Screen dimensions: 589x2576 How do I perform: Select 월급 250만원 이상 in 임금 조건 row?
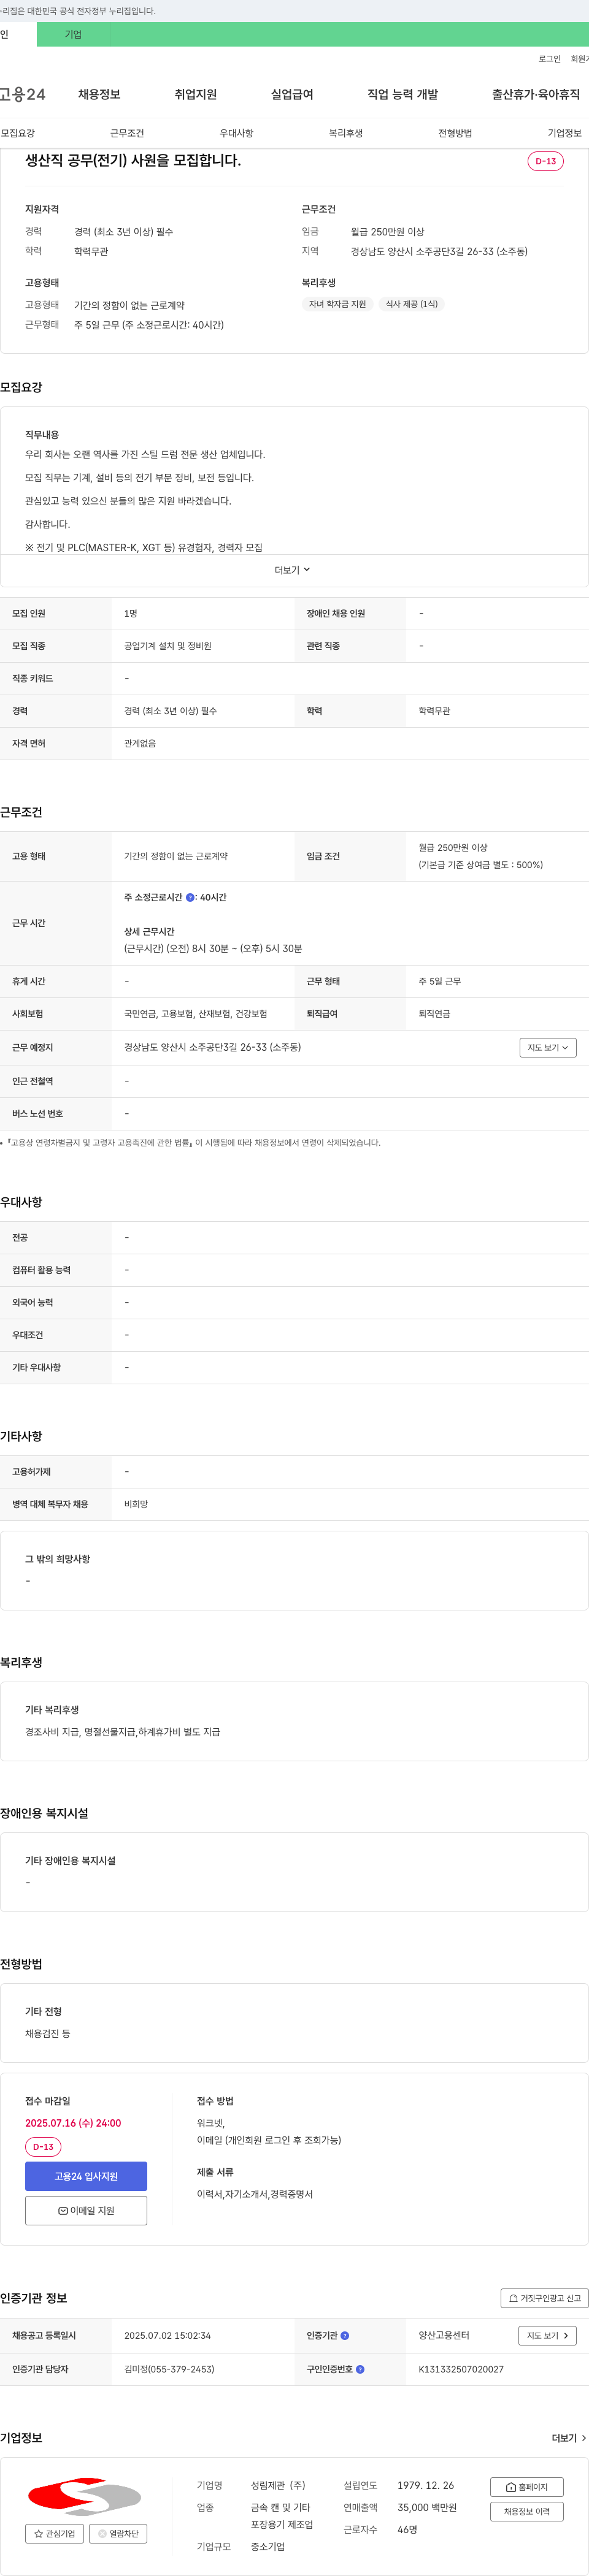point(453,847)
